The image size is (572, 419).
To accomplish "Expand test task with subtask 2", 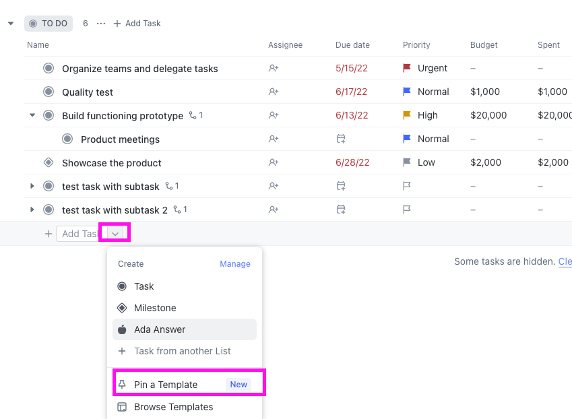I will pyautogui.click(x=32, y=209).
